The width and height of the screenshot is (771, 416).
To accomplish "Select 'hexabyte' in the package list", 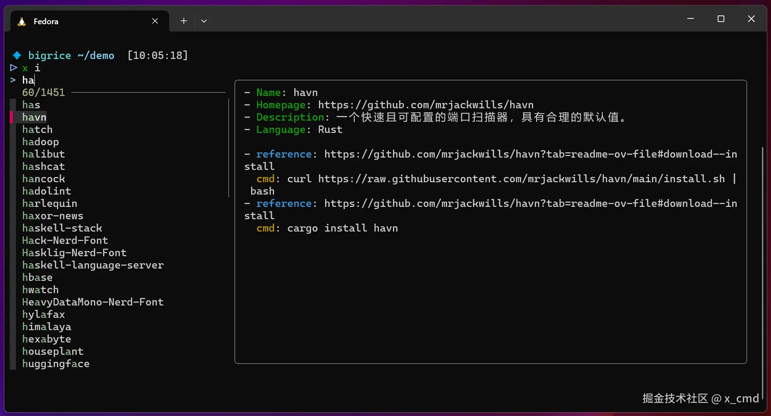I will tap(47, 339).
